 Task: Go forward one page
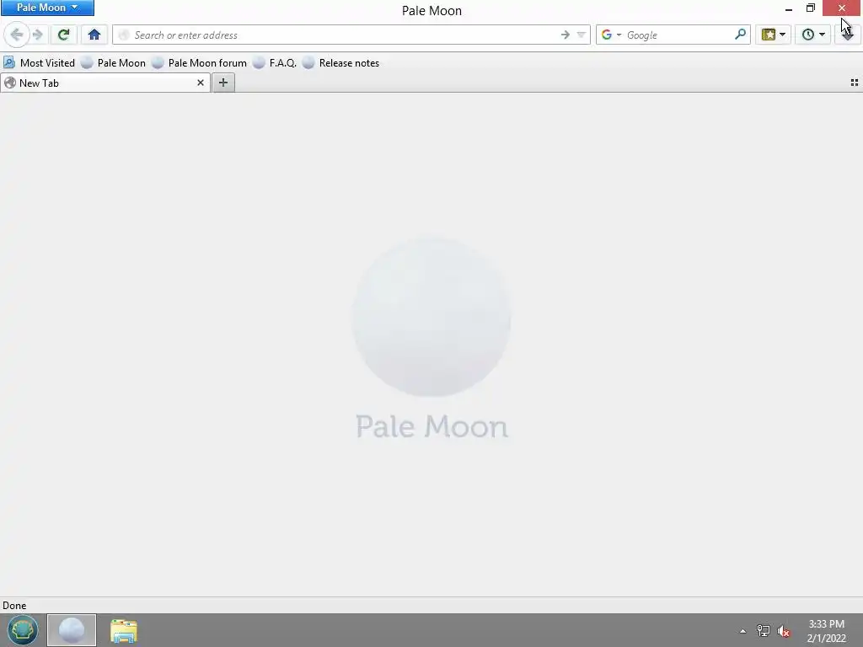tap(38, 35)
